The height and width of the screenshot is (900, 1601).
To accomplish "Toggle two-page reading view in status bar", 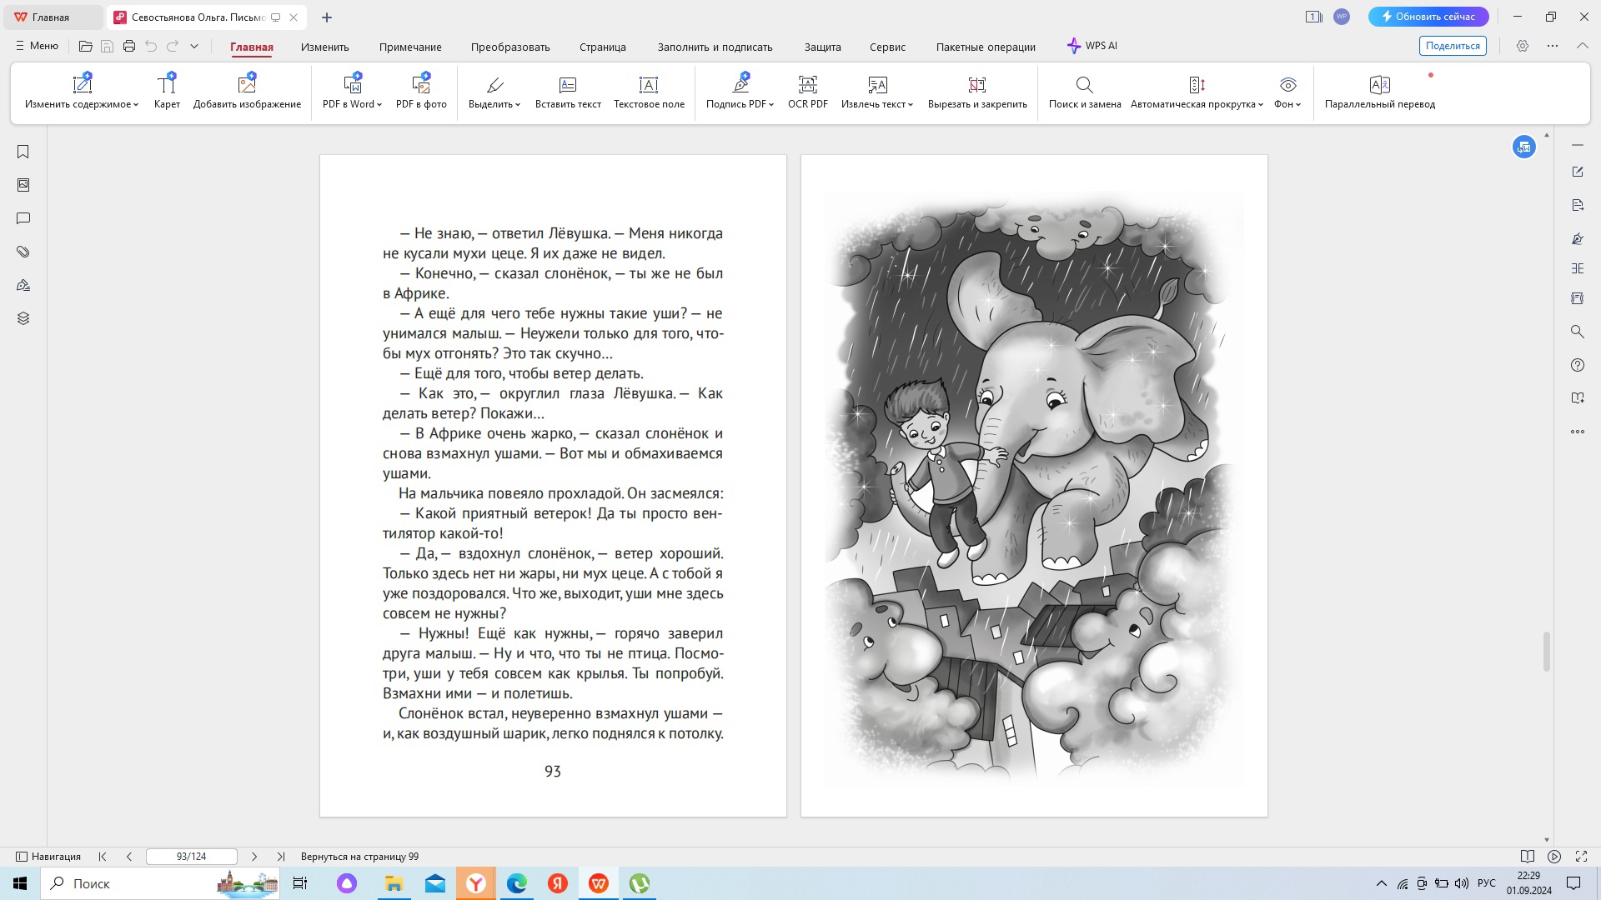I will pyautogui.click(x=1528, y=857).
